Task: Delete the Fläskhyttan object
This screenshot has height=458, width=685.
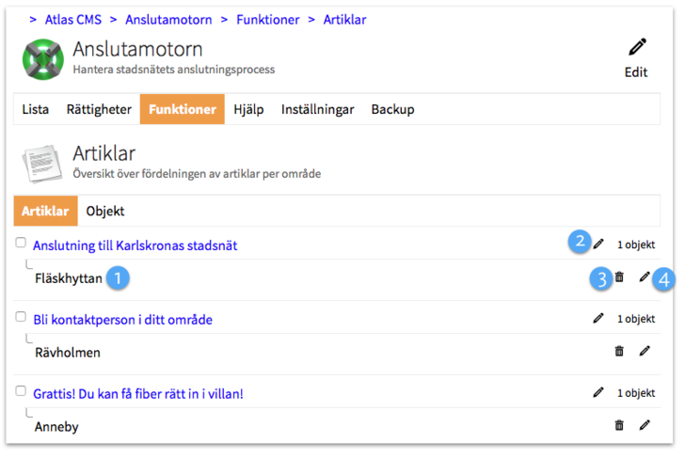Action: tap(619, 276)
